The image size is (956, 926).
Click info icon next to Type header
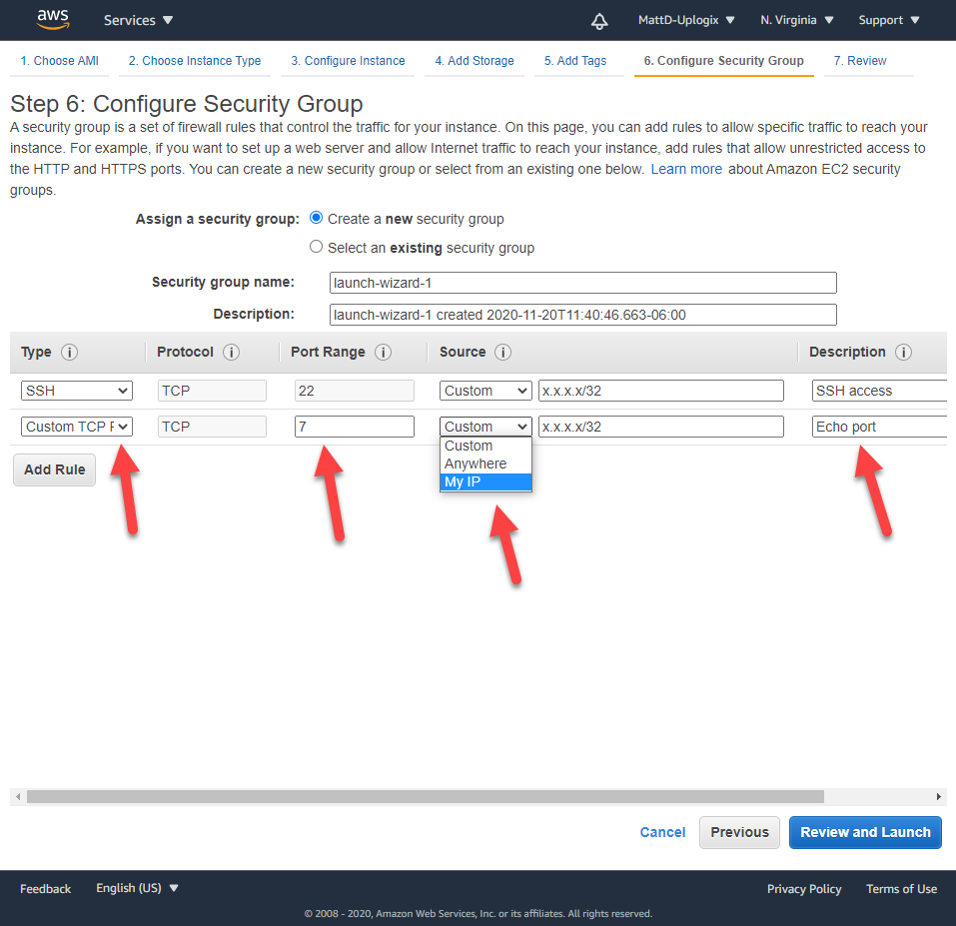tap(69, 353)
